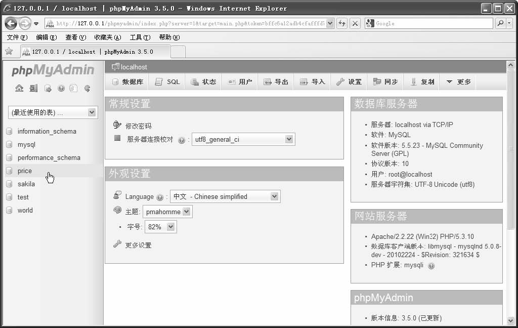This screenshot has height=328, width=518.
Task: Open the 最近使用的表 dropdown
Action: pyautogui.click(x=53, y=112)
